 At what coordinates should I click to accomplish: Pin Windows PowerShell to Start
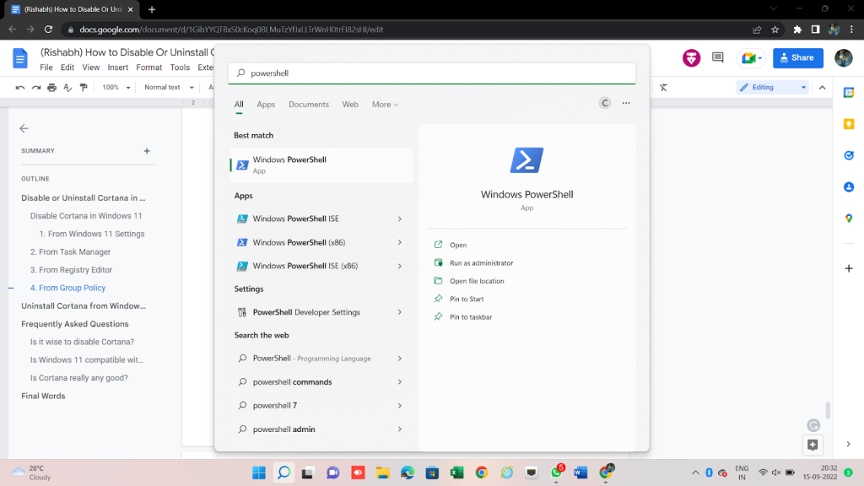[x=467, y=300]
